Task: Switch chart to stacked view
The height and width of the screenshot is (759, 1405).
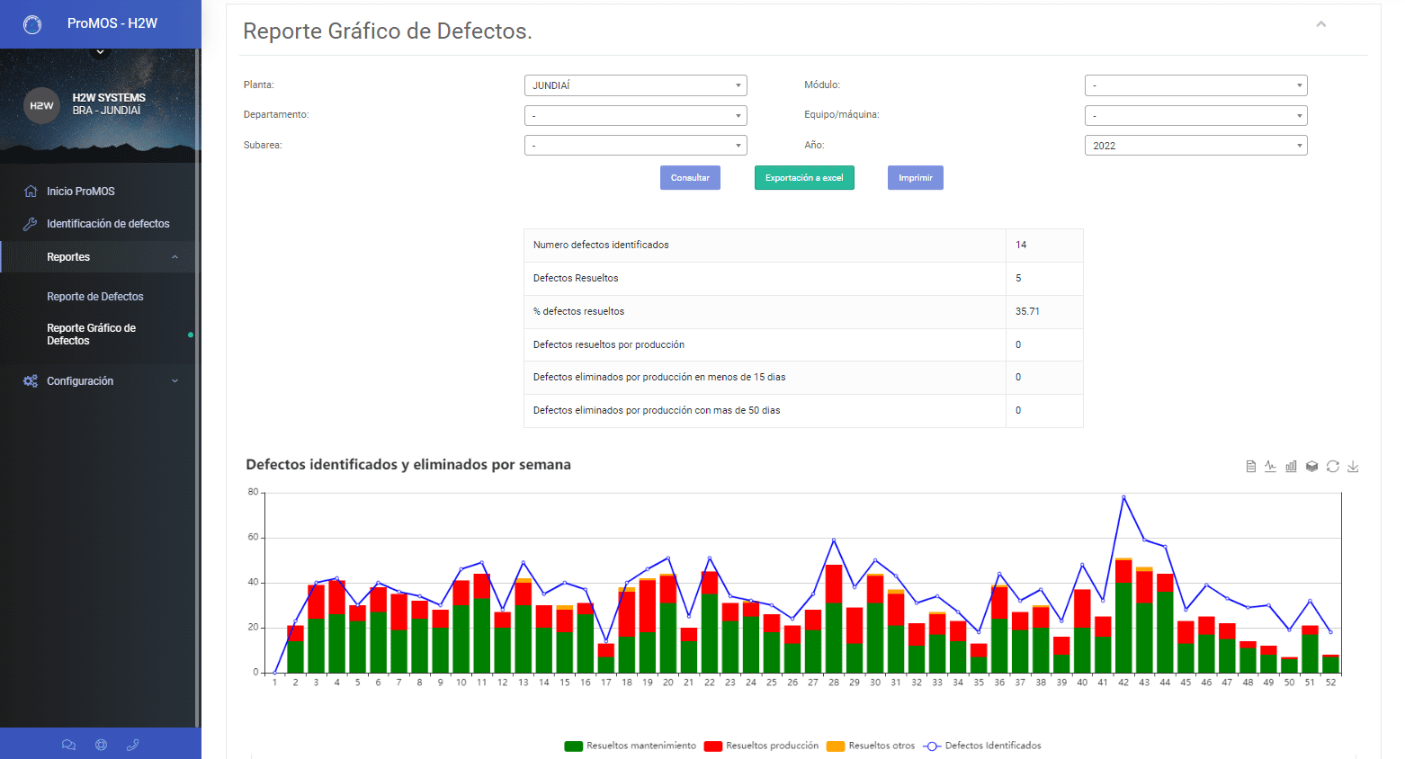Action: [1311, 467]
